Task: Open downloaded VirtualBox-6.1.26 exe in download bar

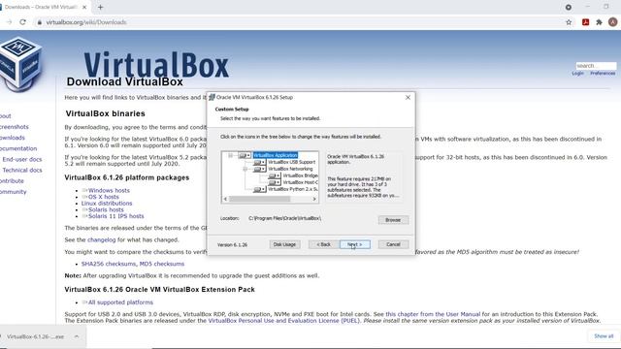Action: [x=35, y=336]
